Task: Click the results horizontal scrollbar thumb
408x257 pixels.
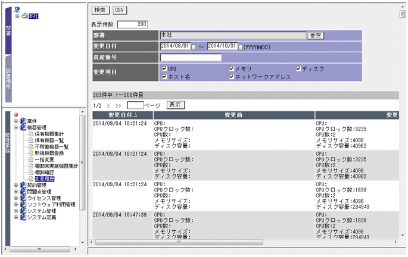Action: pyautogui.click(x=179, y=242)
